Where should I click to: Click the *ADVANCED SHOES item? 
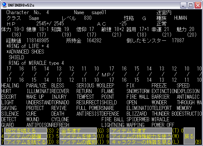[25, 52]
